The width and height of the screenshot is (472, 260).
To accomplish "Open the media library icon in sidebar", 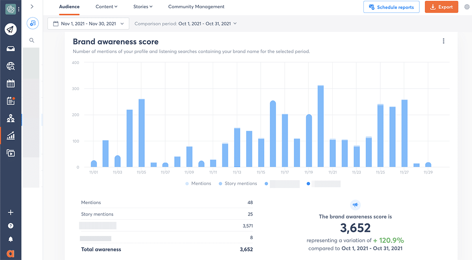I will click(x=11, y=153).
